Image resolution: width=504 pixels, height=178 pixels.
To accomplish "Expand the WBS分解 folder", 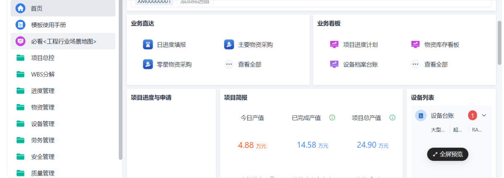I will coord(63,74).
